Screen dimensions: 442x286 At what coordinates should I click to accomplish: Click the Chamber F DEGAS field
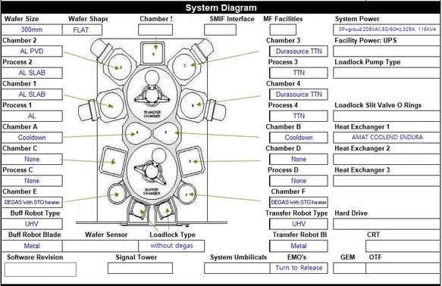[x=299, y=202]
